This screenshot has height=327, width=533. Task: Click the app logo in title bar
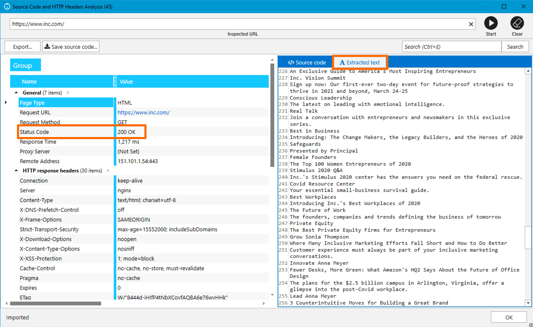pyautogui.click(x=7, y=6)
